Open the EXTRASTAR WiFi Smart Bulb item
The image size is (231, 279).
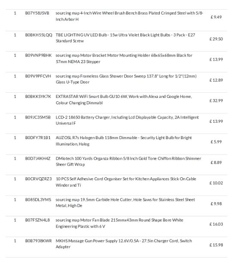[124, 100]
